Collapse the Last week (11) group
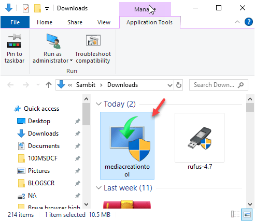Screen dimensions: 255x221 (98, 188)
